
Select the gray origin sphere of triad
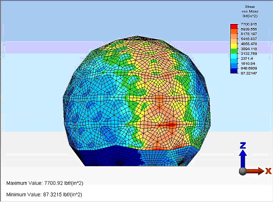242,171
